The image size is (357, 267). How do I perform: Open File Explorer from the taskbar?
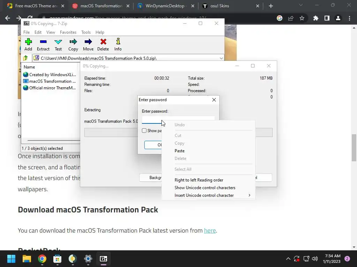pyautogui.click(x=26, y=259)
